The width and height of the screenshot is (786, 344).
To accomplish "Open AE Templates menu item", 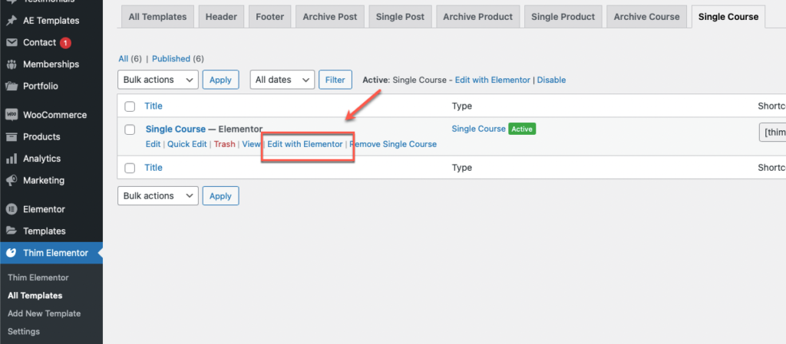I will coord(51,21).
